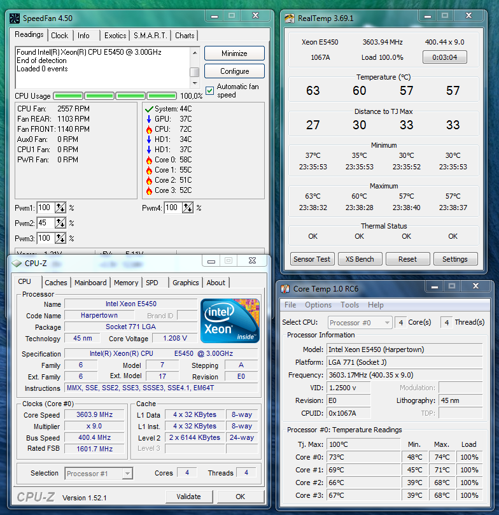This screenshot has width=499, height=515.
Task: Click the Reset button in RealTemp
Action: tap(407, 259)
